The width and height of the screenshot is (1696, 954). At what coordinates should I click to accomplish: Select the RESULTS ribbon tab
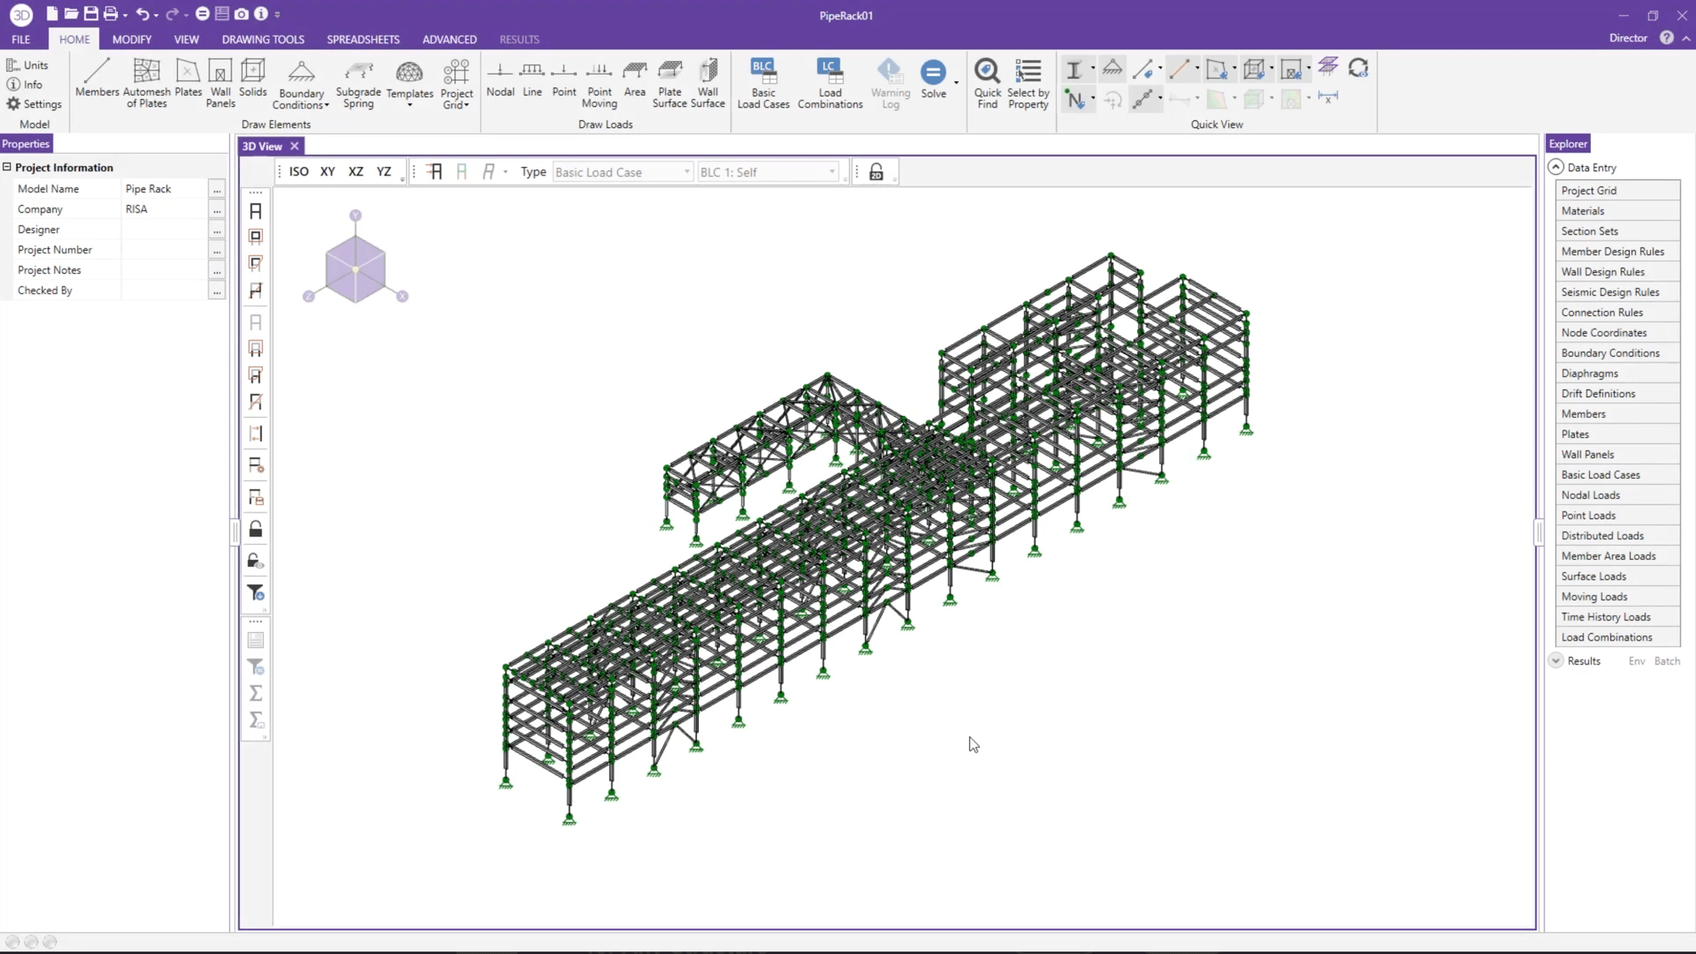click(x=519, y=39)
